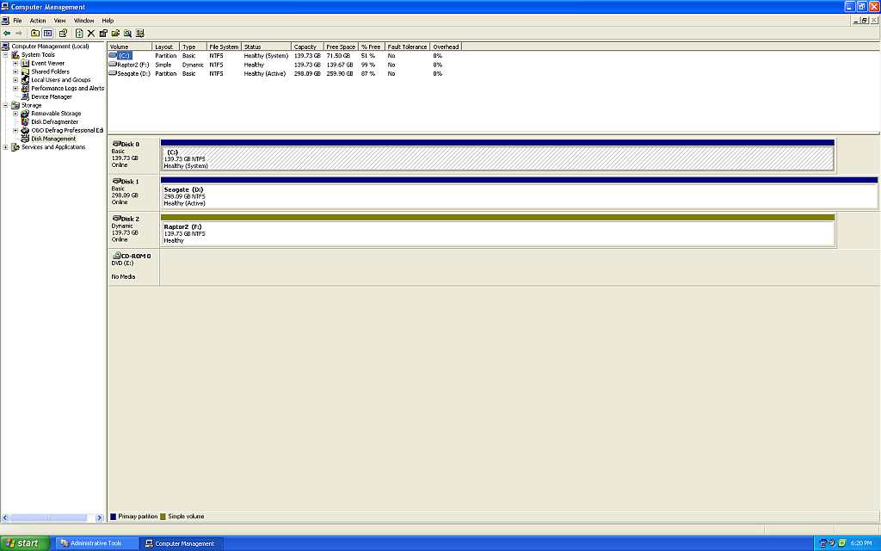Select the Seagate (D:) partition on Disk 1
The width and height of the screenshot is (881, 551).
[x=519, y=195]
